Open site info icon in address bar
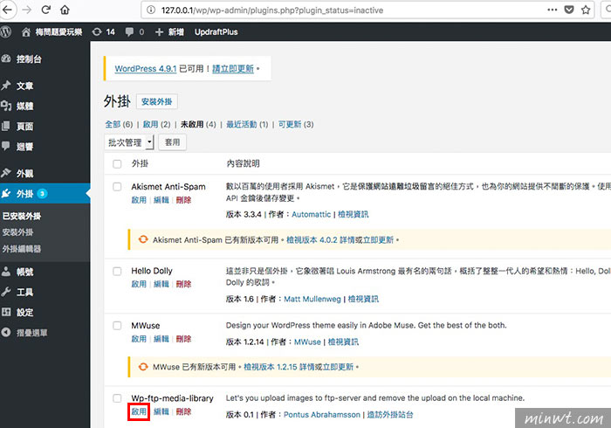The width and height of the screenshot is (611, 428). (151, 10)
